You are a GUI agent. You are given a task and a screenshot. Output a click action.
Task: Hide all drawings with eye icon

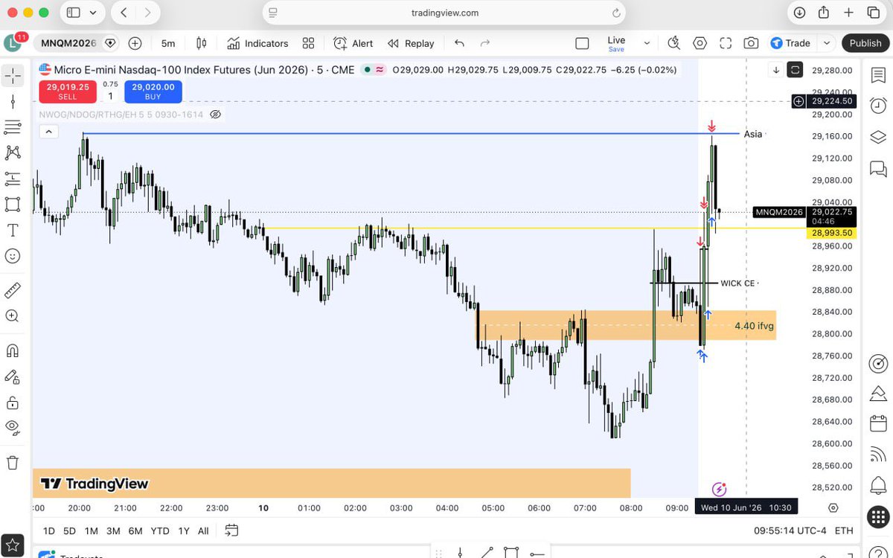[13, 428]
